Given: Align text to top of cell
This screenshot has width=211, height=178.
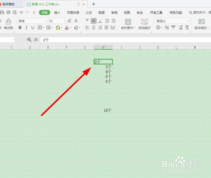Looking at the screenshot, I should click(87, 21).
